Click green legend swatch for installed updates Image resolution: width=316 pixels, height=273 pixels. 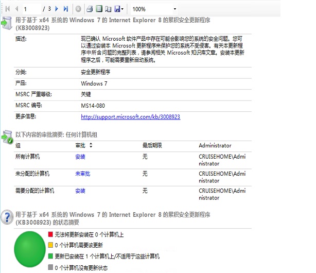pyautogui.click(x=50, y=256)
